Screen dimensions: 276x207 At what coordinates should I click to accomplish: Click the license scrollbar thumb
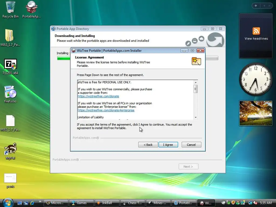tap(196, 89)
